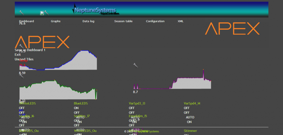
Task: Click the orange APEX logo above Save as Dashboard
Action: (x=42, y=42)
